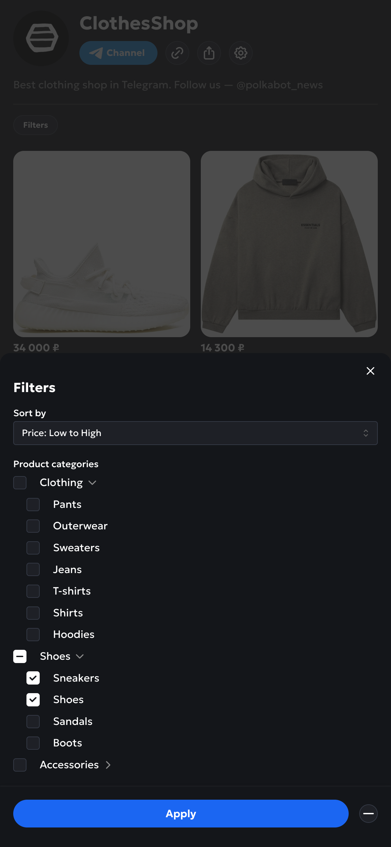Toggle the Shoes parent category checkbox
This screenshot has width=391, height=847.
tap(20, 656)
